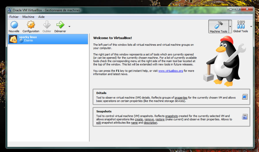Maximize the VirtualBox window

click(x=237, y=9)
